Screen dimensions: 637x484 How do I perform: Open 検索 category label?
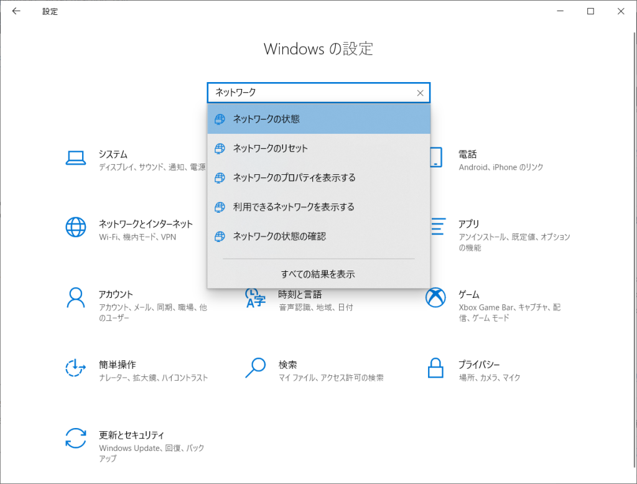(x=287, y=365)
